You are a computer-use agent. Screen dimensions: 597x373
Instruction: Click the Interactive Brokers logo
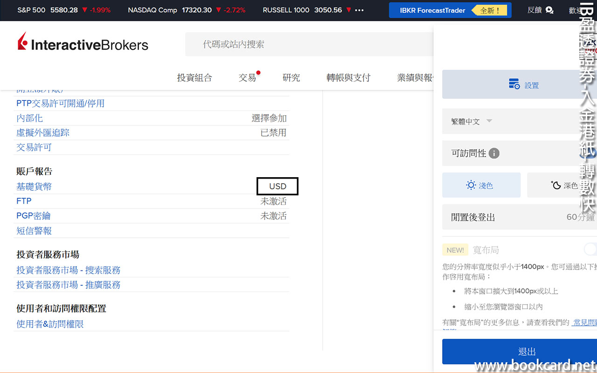[83, 44]
